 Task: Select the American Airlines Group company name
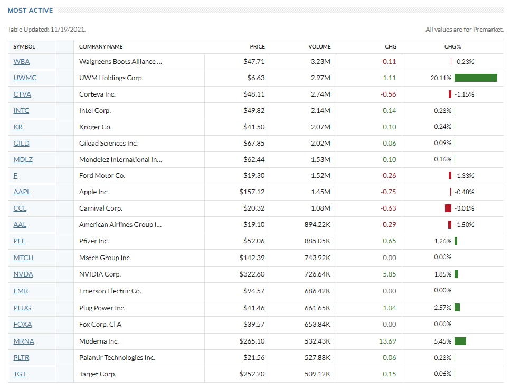click(120, 224)
